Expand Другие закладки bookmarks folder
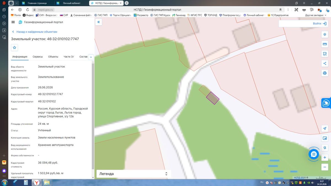 [x=316, y=15]
